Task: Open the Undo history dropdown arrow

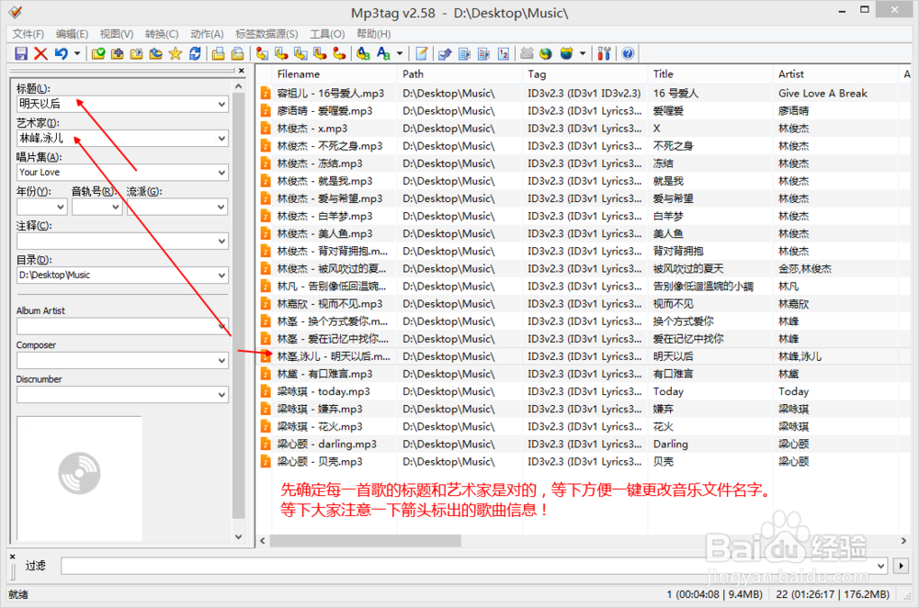Action: [x=77, y=54]
